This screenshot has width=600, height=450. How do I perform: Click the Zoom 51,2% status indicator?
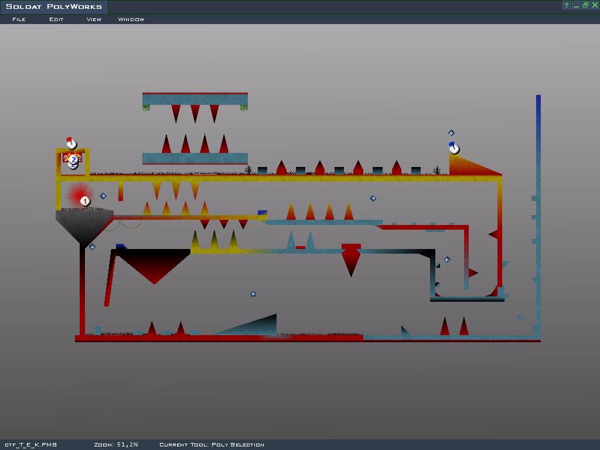(x=115, y=445)
